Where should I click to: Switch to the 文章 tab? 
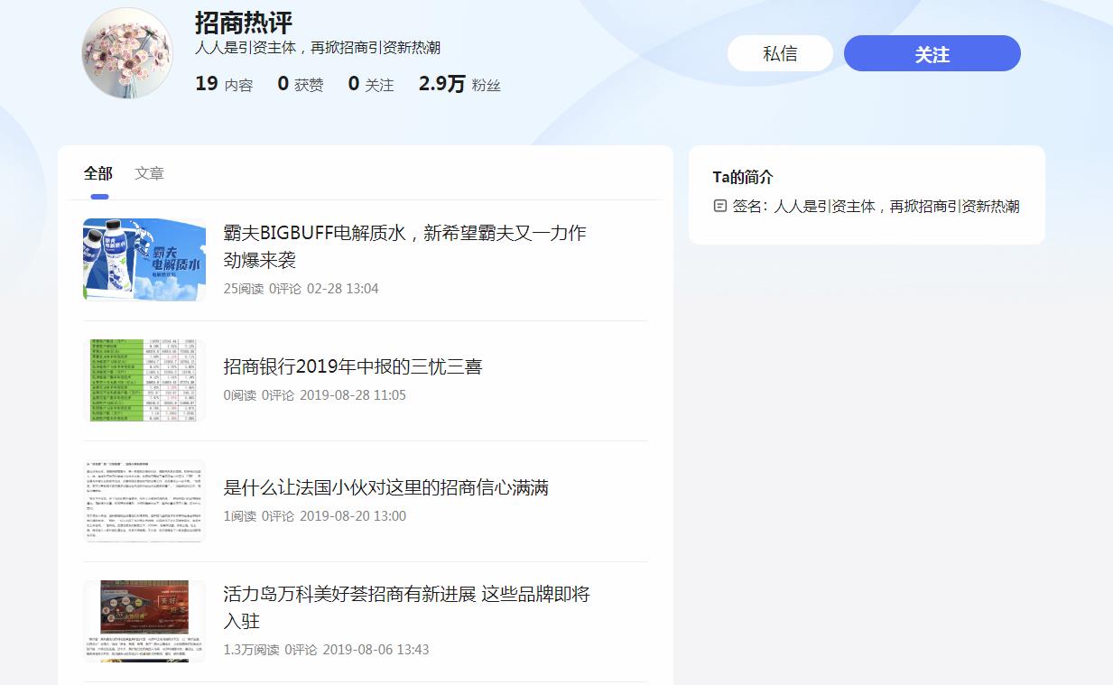point(149,173)
